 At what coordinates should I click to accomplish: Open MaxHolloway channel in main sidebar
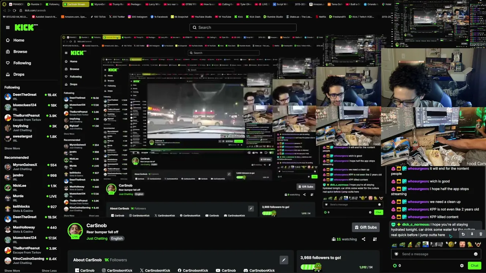(x=30, y=229)
